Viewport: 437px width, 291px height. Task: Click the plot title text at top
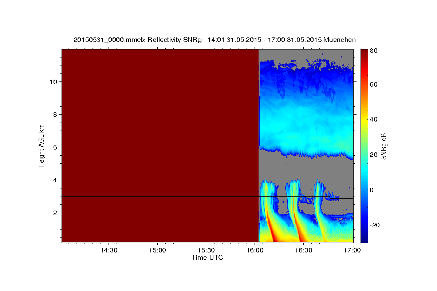pos(214,40)
